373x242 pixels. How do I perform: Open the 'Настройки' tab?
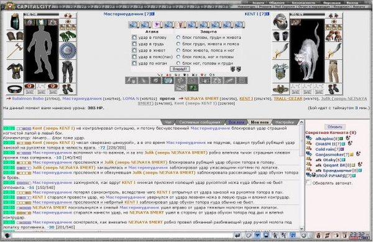[285, 123]
